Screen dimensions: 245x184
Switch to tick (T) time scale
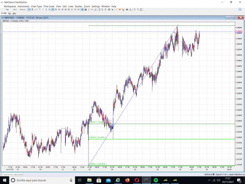click(40, 9)
